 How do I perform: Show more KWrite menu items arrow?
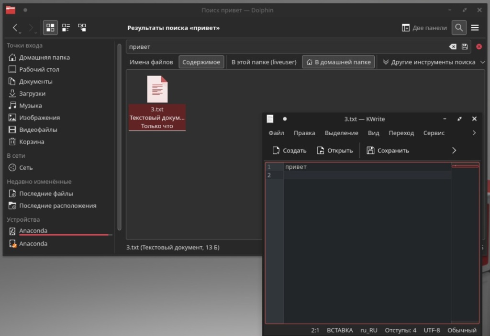pyautogui.click(x=474, y=133)
